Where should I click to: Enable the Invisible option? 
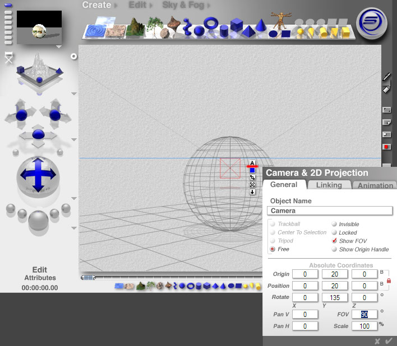(335, 224)
